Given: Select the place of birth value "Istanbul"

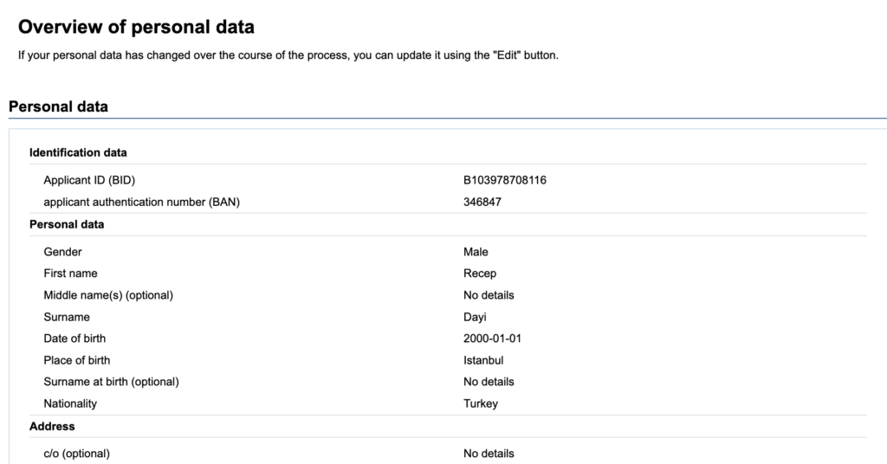Looking at the screenshot, I should pos(483,360).
